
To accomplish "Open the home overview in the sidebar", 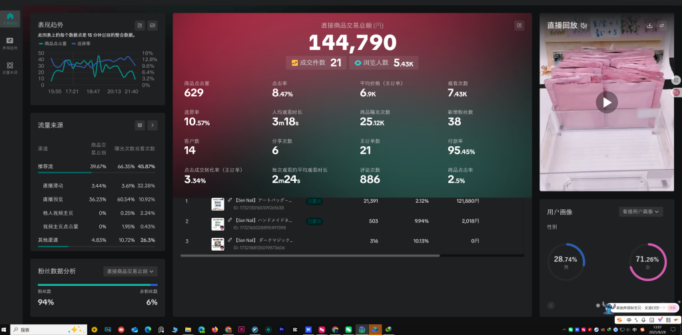I will point(10,17).
